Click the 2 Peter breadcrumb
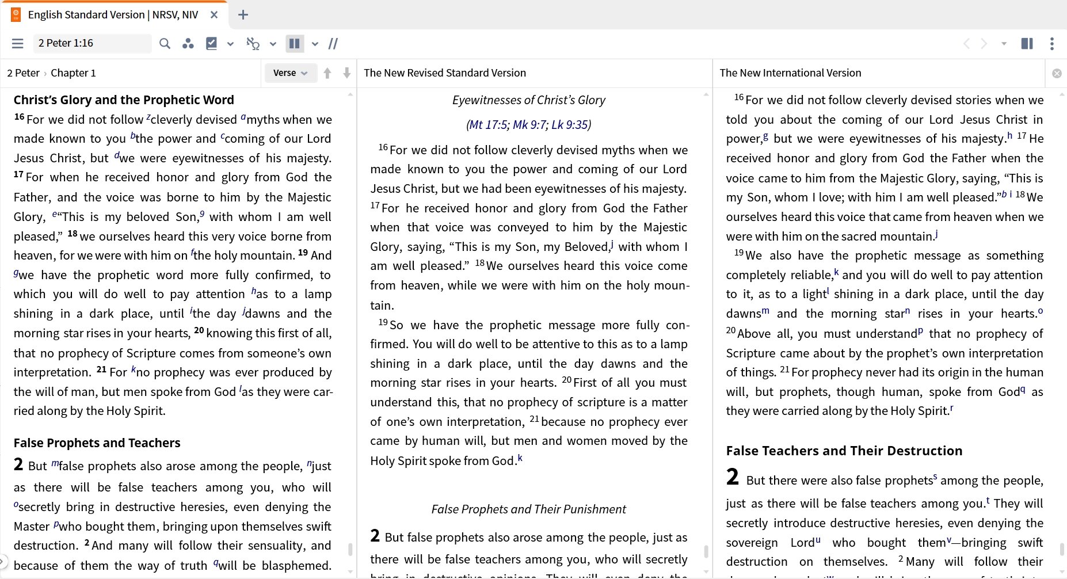1067x579 pixels. coord(23,73)
